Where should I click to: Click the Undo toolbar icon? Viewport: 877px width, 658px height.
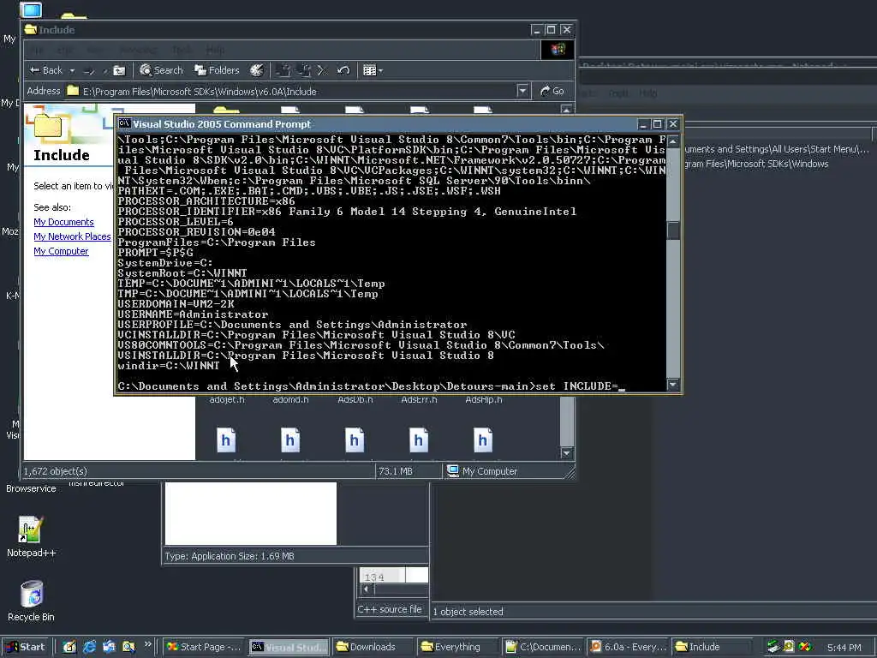(343, 70)
